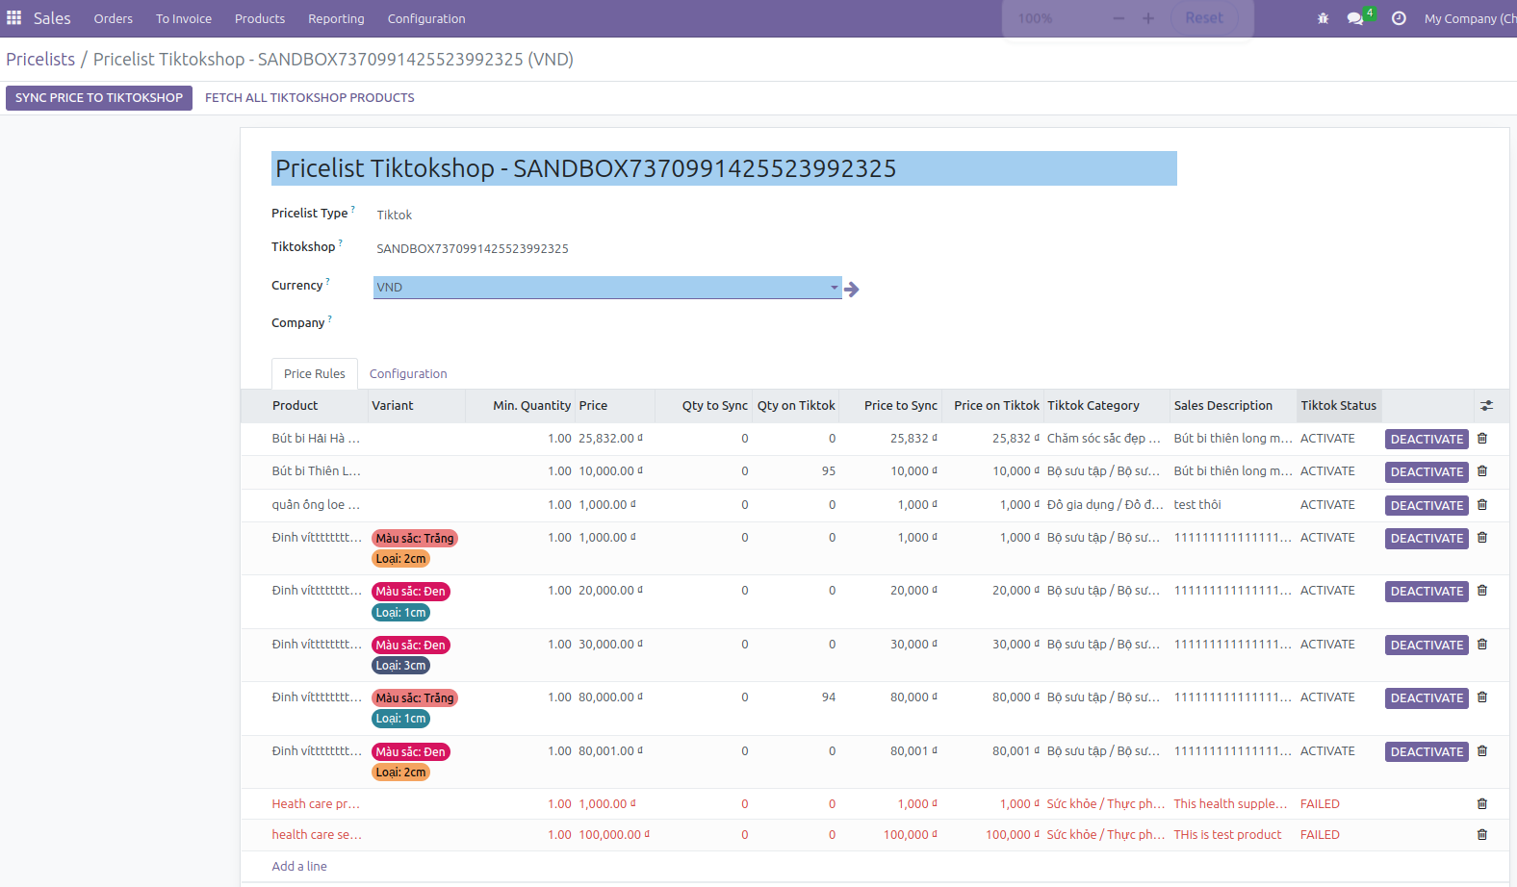Click Add a line link
The height and width of the screenshot is (887, 1517).
point(299,867)
